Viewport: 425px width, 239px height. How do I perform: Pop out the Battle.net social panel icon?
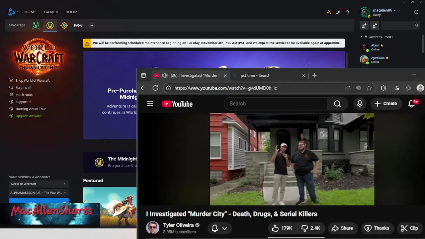click(x=416, y=12)
